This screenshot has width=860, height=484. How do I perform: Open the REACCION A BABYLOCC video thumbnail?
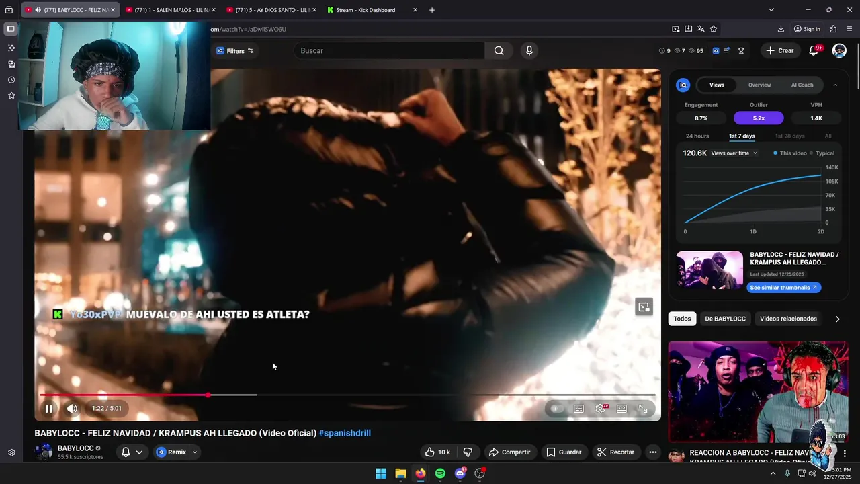point(758,392)
